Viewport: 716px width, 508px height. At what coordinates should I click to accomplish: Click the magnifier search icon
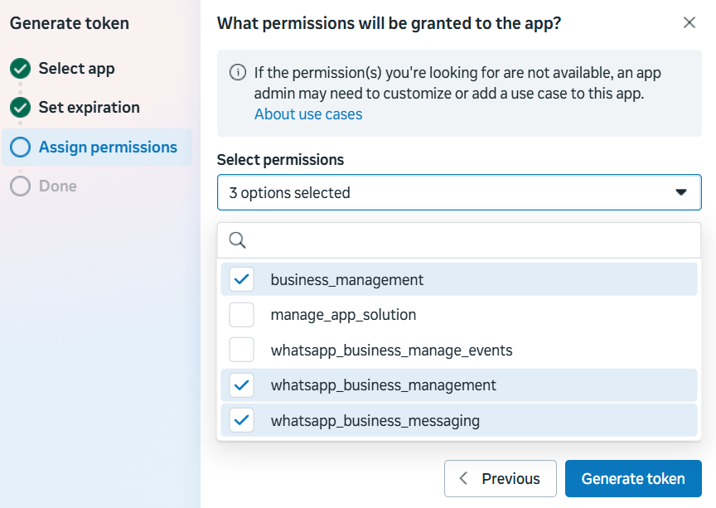(238, 240)
